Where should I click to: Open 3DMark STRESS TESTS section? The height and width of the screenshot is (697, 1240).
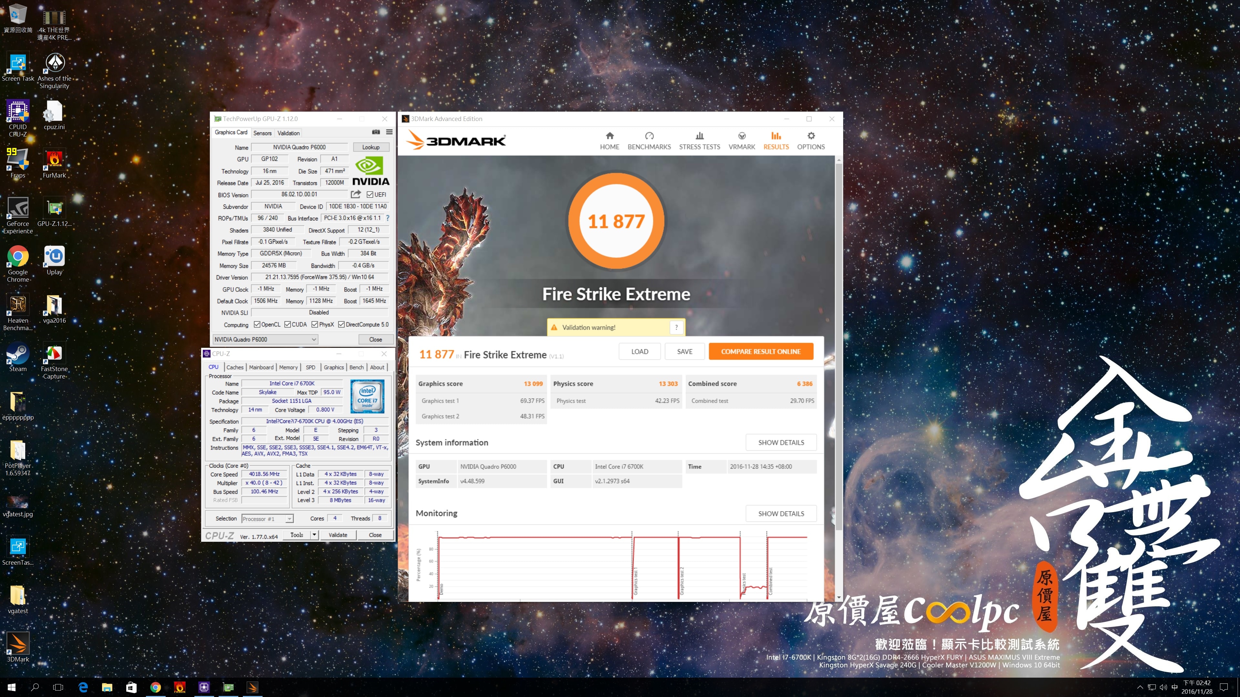click(x=699, y=141)
